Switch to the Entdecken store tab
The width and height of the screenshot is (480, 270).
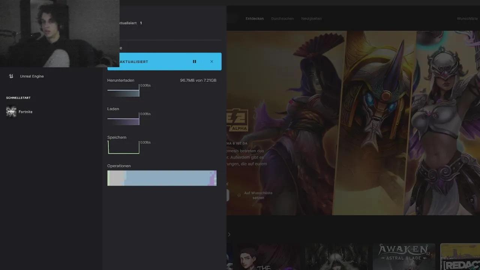[255, 19]
